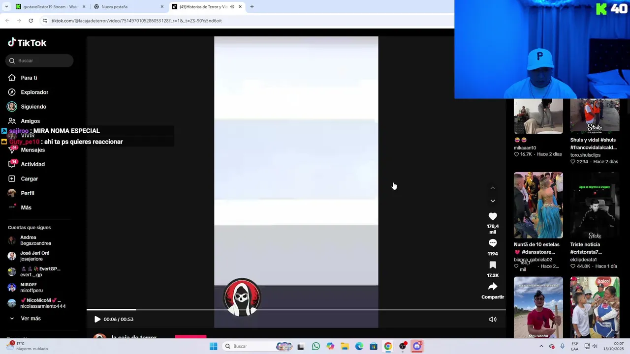Close the TikTok Historias de Terror tab
This screenshot has width=630, height=354.
pos(240,7)
